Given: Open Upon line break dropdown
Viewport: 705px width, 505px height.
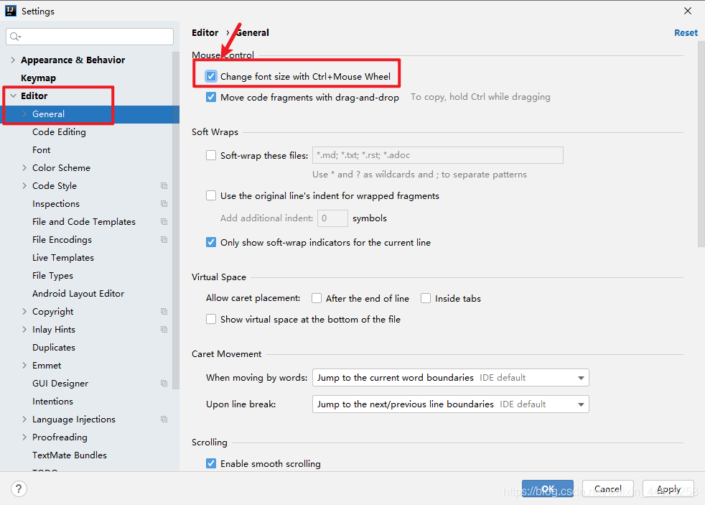Looking at the screenshot, I should (x=451, y=404).
